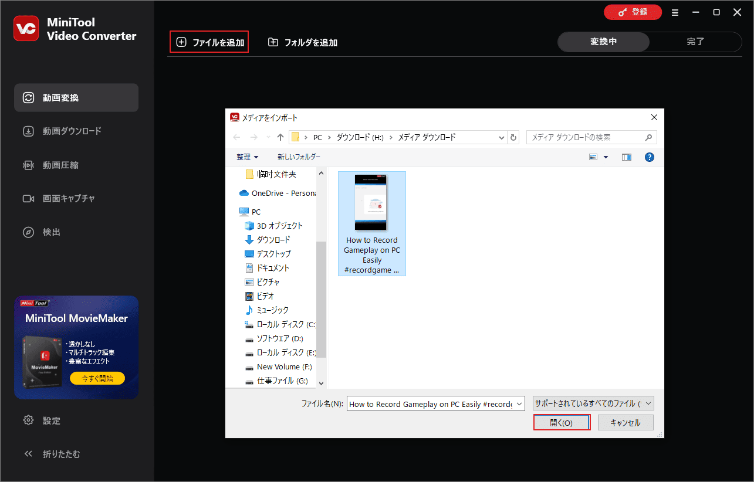Select ビデオ in navigation tree

259,296
